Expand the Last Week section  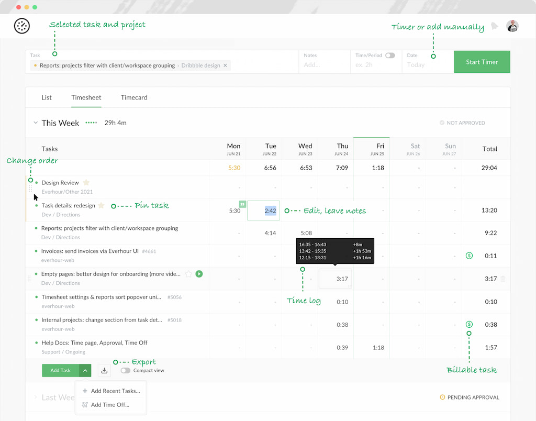click(35, 397)
